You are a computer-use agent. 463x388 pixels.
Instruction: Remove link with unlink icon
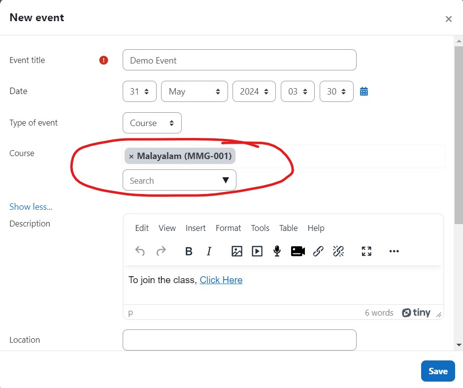pyautogui.click(x=338, y=251)
